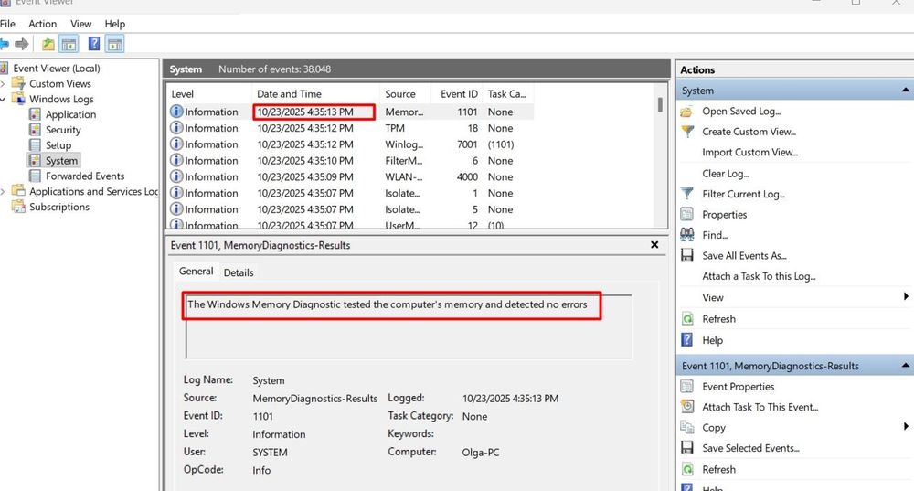Viewport: 914px width, 491px height.
Task: Sort by the Level column header
Action: [x=209, y=94]
